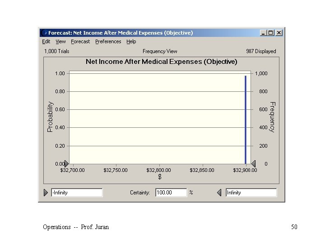Click the '0.40' probability axis value

tap(60, 127)
